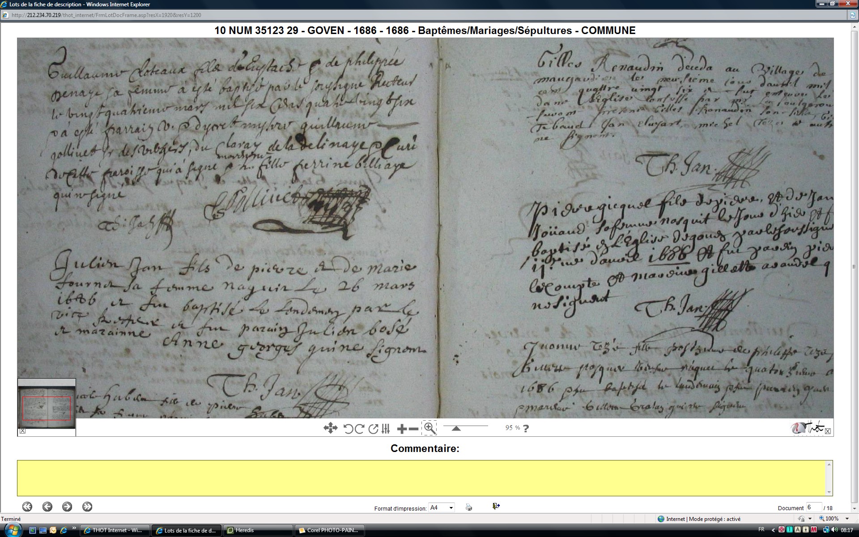Expand the browser zoom 100% dropdown
859x537 pixels.
pos(847,519)
